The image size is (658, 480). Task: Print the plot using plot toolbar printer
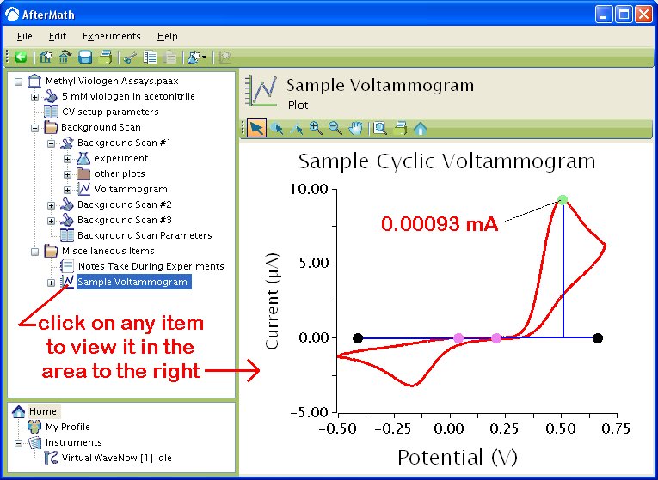400,128
